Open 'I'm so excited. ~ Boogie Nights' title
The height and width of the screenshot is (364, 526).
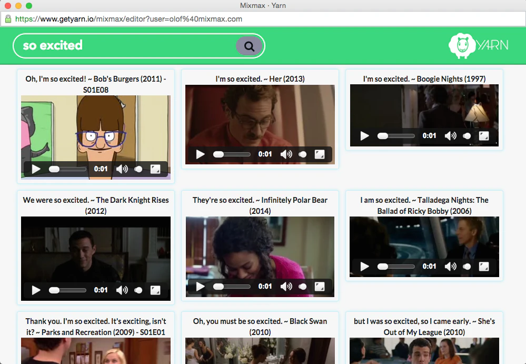pos(424,79)
